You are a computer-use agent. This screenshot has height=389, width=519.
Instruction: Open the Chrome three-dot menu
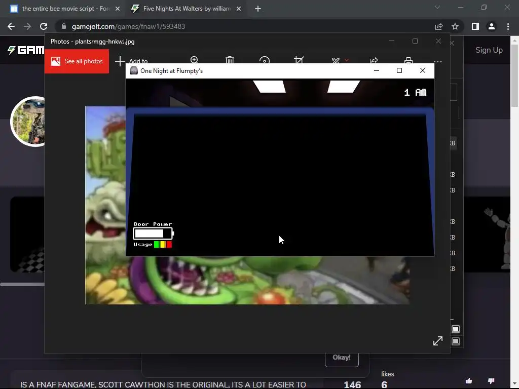tap(508, 26)
